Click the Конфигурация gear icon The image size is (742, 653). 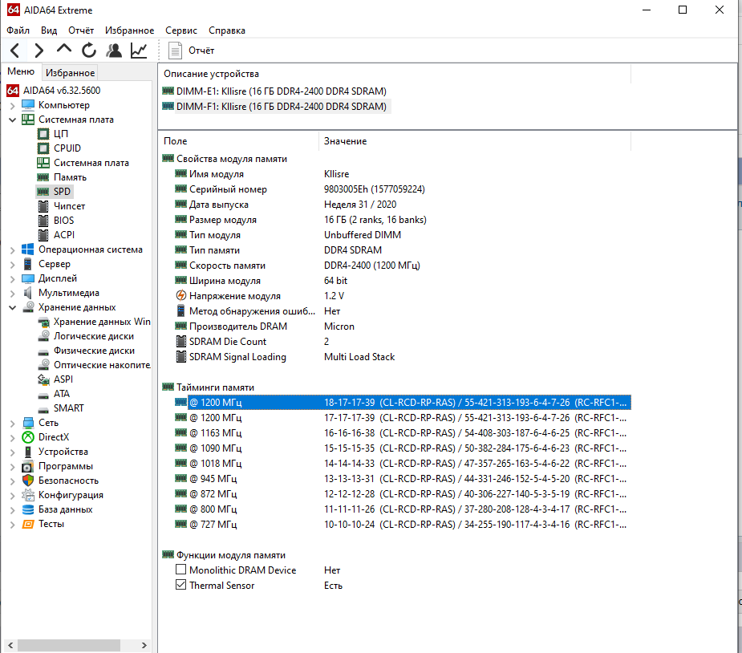28,495
